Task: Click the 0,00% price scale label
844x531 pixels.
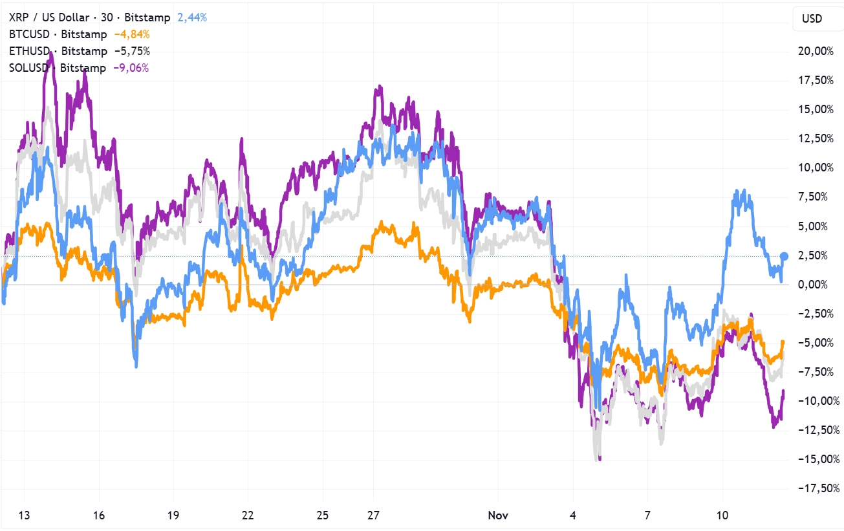Action: click(817, 285)
